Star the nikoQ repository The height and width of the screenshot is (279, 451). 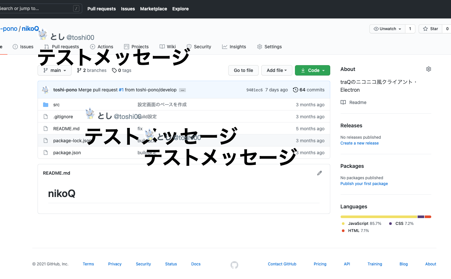point(430,29)
